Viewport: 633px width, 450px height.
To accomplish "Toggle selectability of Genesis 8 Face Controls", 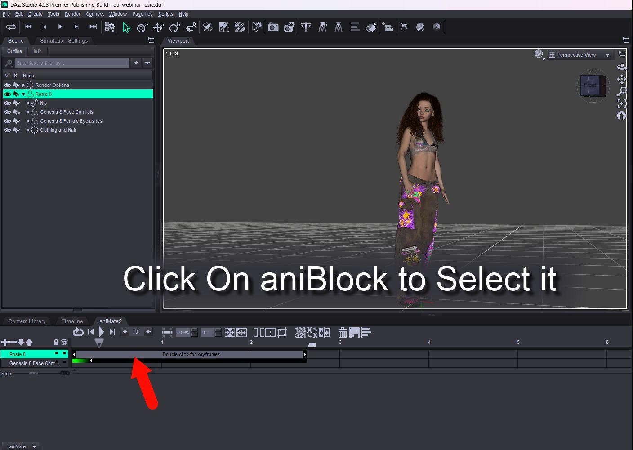I will coord(17,112).
